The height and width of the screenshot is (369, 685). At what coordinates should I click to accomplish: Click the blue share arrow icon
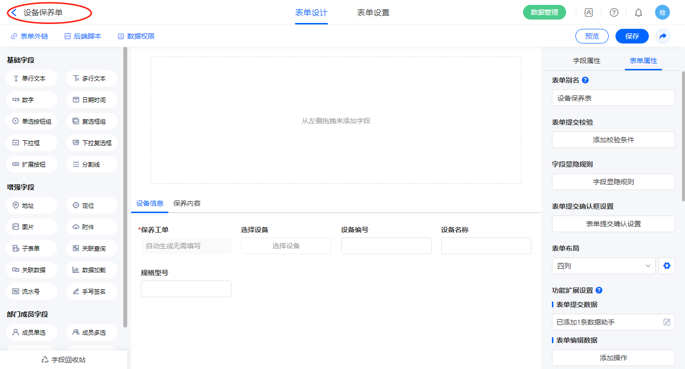663,36
